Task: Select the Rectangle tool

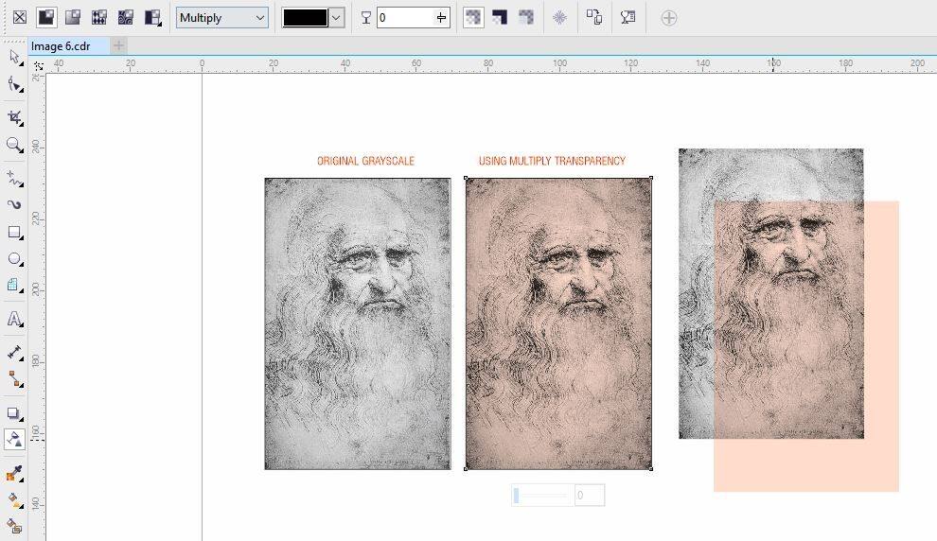Action: pos(15,233)
